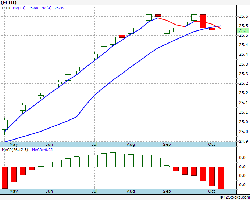Click the MA(3) value 25.49
Image resolution: width=250 pixels, height=200 pixels.
(59, 8)
